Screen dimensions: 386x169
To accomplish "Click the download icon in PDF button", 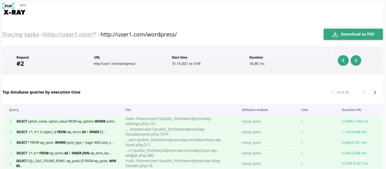I will click(335, 34).
